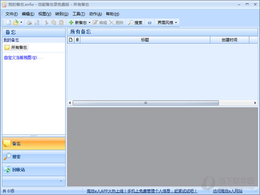
Task: Click the new file icon in toolbar
Action: pyautogui.click(x=8, y=22)
